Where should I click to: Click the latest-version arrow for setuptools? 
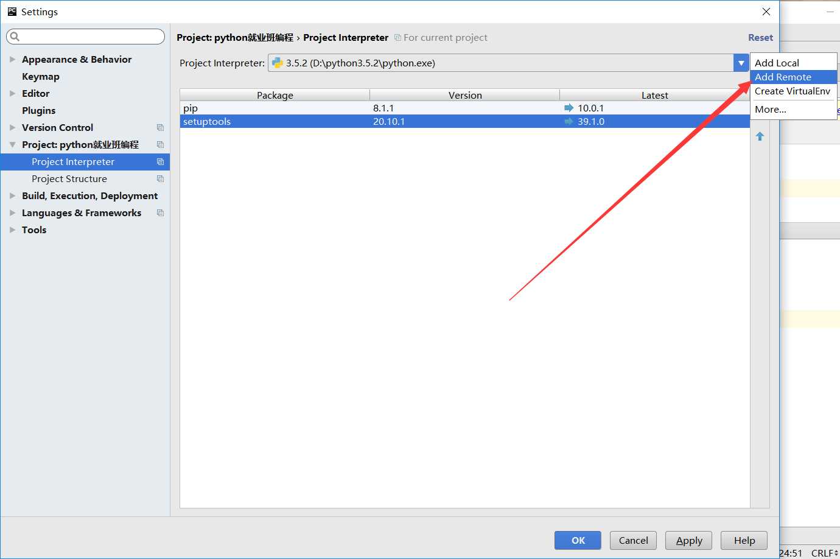[x=569, y=121]
